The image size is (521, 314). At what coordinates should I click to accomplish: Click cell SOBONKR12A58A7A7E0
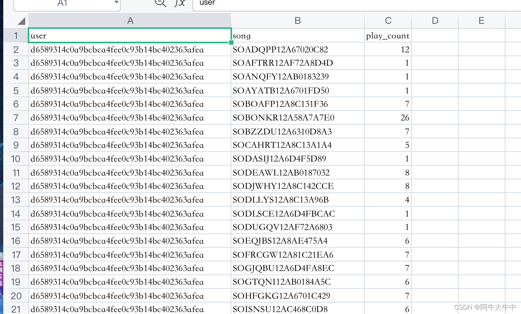point(298,118)
